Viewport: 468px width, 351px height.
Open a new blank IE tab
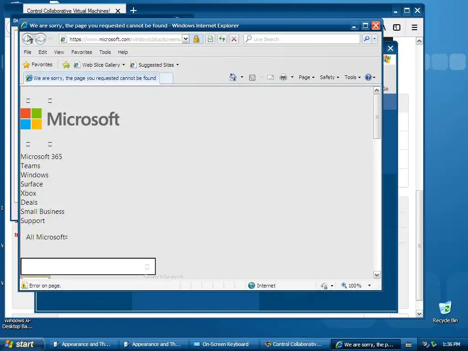click(x=166, y=78)
